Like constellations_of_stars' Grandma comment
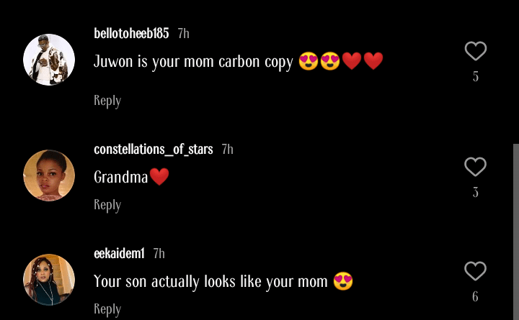Image resolution: width=519 pixels, height=320 pixels. [x=475, y=167]
